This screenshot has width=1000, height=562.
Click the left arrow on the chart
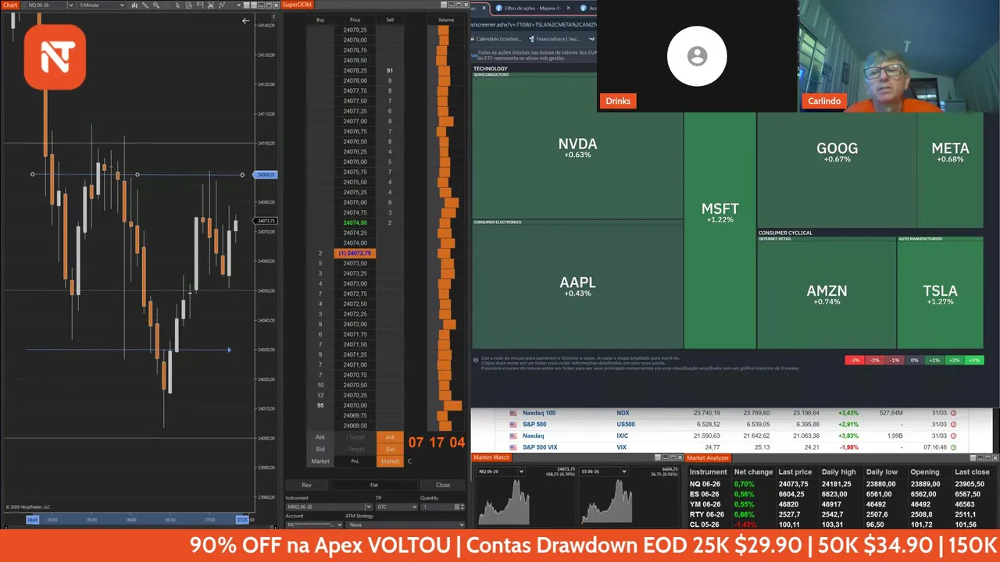245,21
